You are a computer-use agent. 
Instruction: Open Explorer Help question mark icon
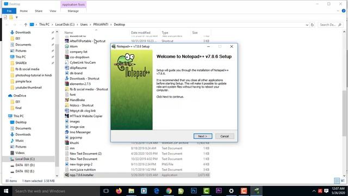click(x=343, y=11)
